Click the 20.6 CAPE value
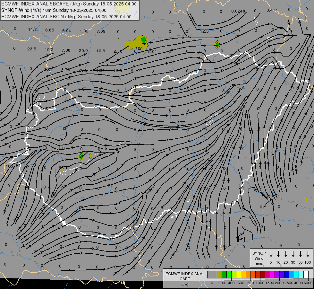Image resolution: width=314 pixels, height=289 pixels. (83, 70)
